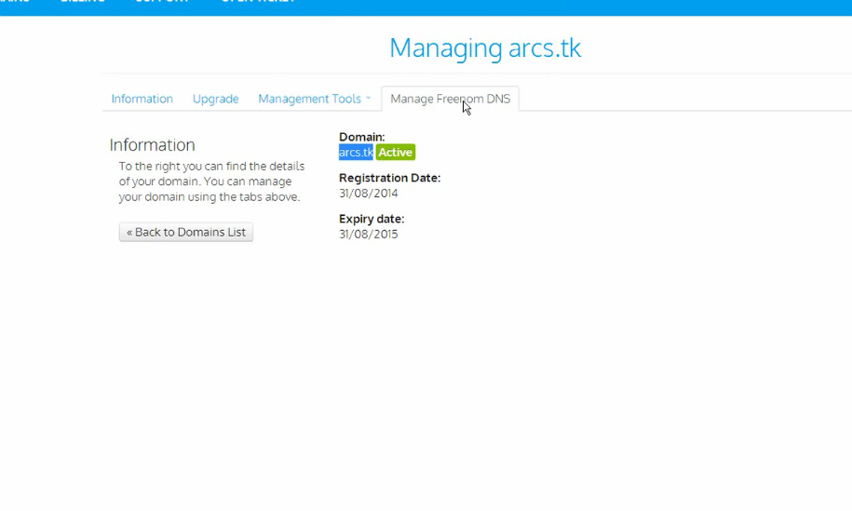
Task: Select the registration date 31/08/2014
Action: tap(369, 194)
